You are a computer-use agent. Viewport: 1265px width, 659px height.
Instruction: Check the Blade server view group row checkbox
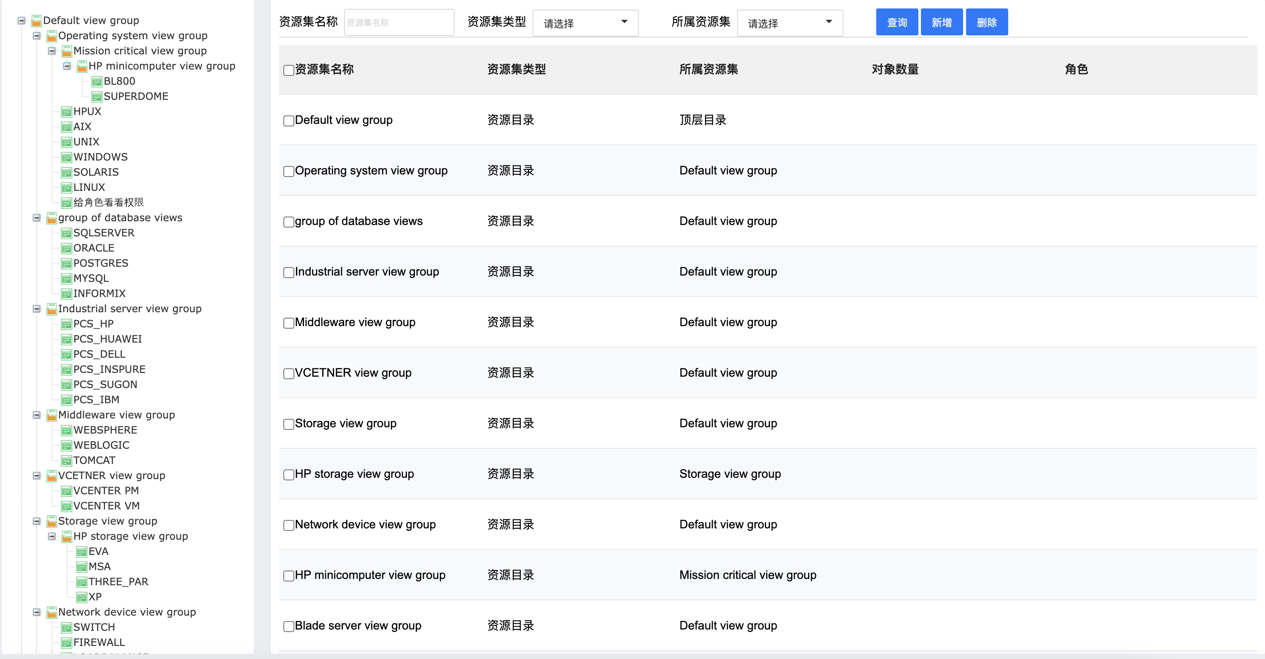[289, 626]
